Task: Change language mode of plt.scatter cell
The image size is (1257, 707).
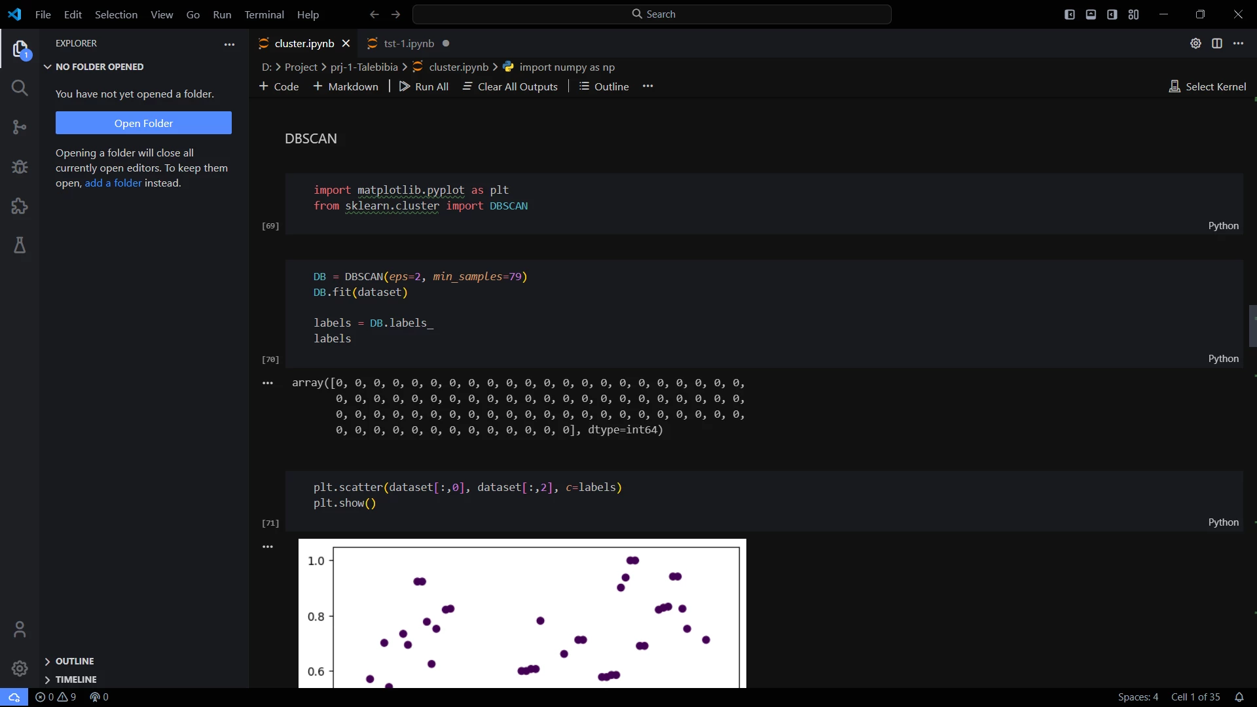Action: [x=1223, y=522]
